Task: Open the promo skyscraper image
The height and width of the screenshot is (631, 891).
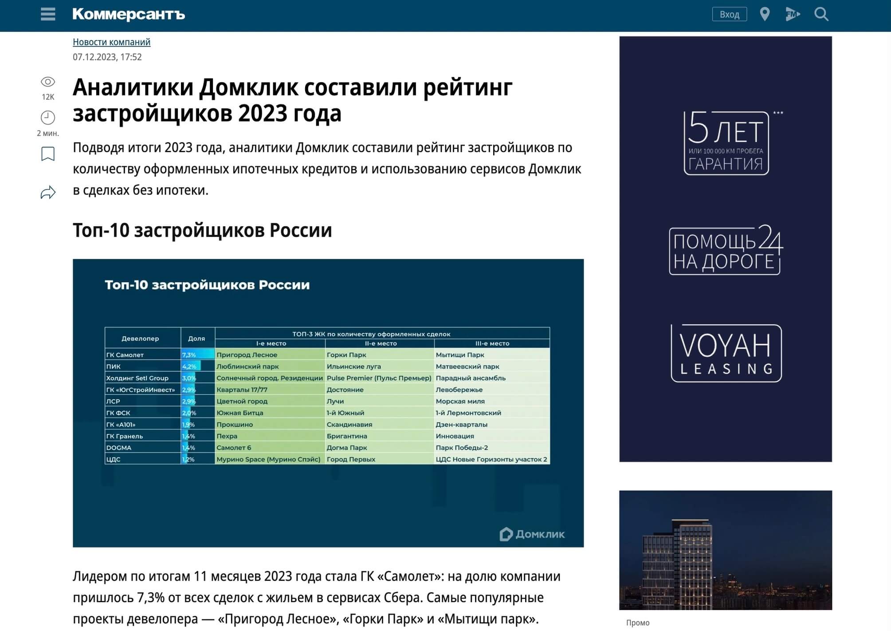Action: [726, 550]
